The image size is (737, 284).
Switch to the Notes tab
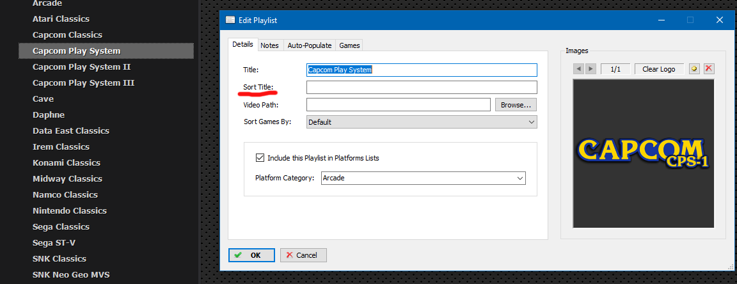click(x=270, y=45)
